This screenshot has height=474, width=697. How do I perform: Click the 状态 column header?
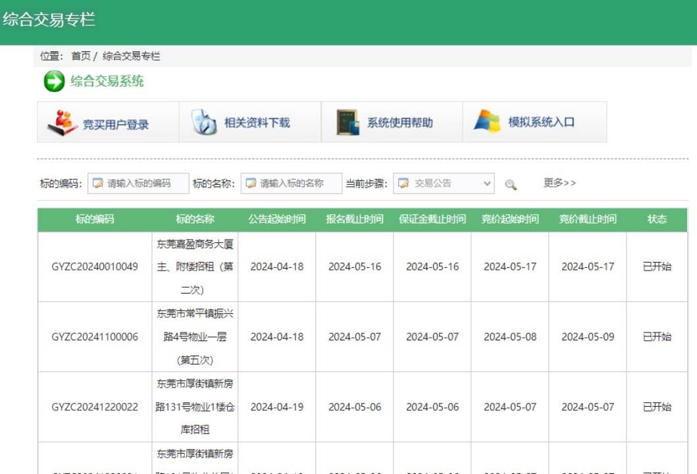click(x=656, y=219)
